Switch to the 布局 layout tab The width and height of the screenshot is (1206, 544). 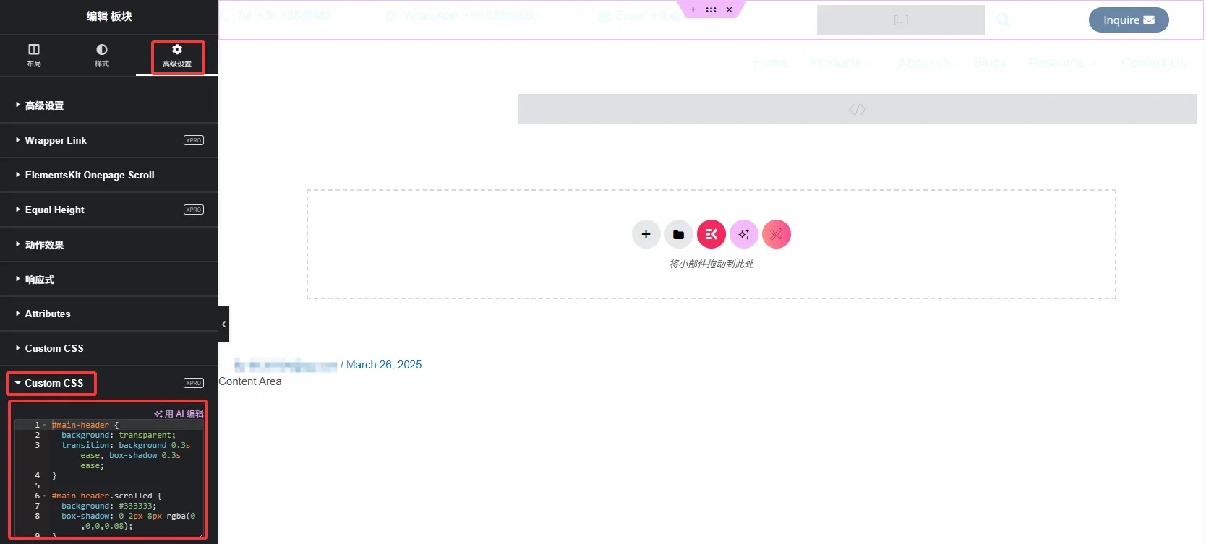[x=34, y=55]
